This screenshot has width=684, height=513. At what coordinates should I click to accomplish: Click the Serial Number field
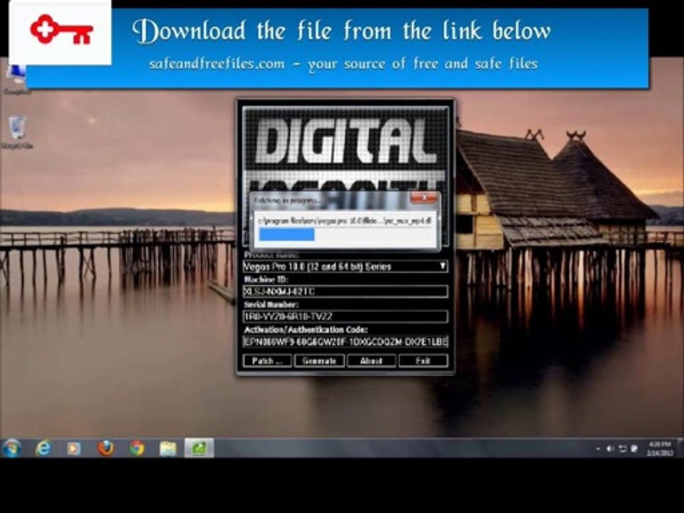click(345, 316)
